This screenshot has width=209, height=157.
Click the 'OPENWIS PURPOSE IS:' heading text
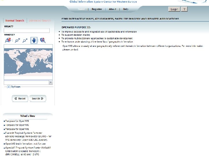coord(76,27)
